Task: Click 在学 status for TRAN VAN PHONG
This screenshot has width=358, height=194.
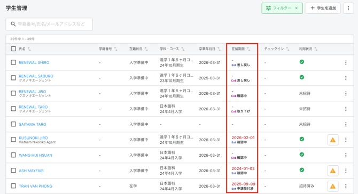Action: [x=133, y=186]
